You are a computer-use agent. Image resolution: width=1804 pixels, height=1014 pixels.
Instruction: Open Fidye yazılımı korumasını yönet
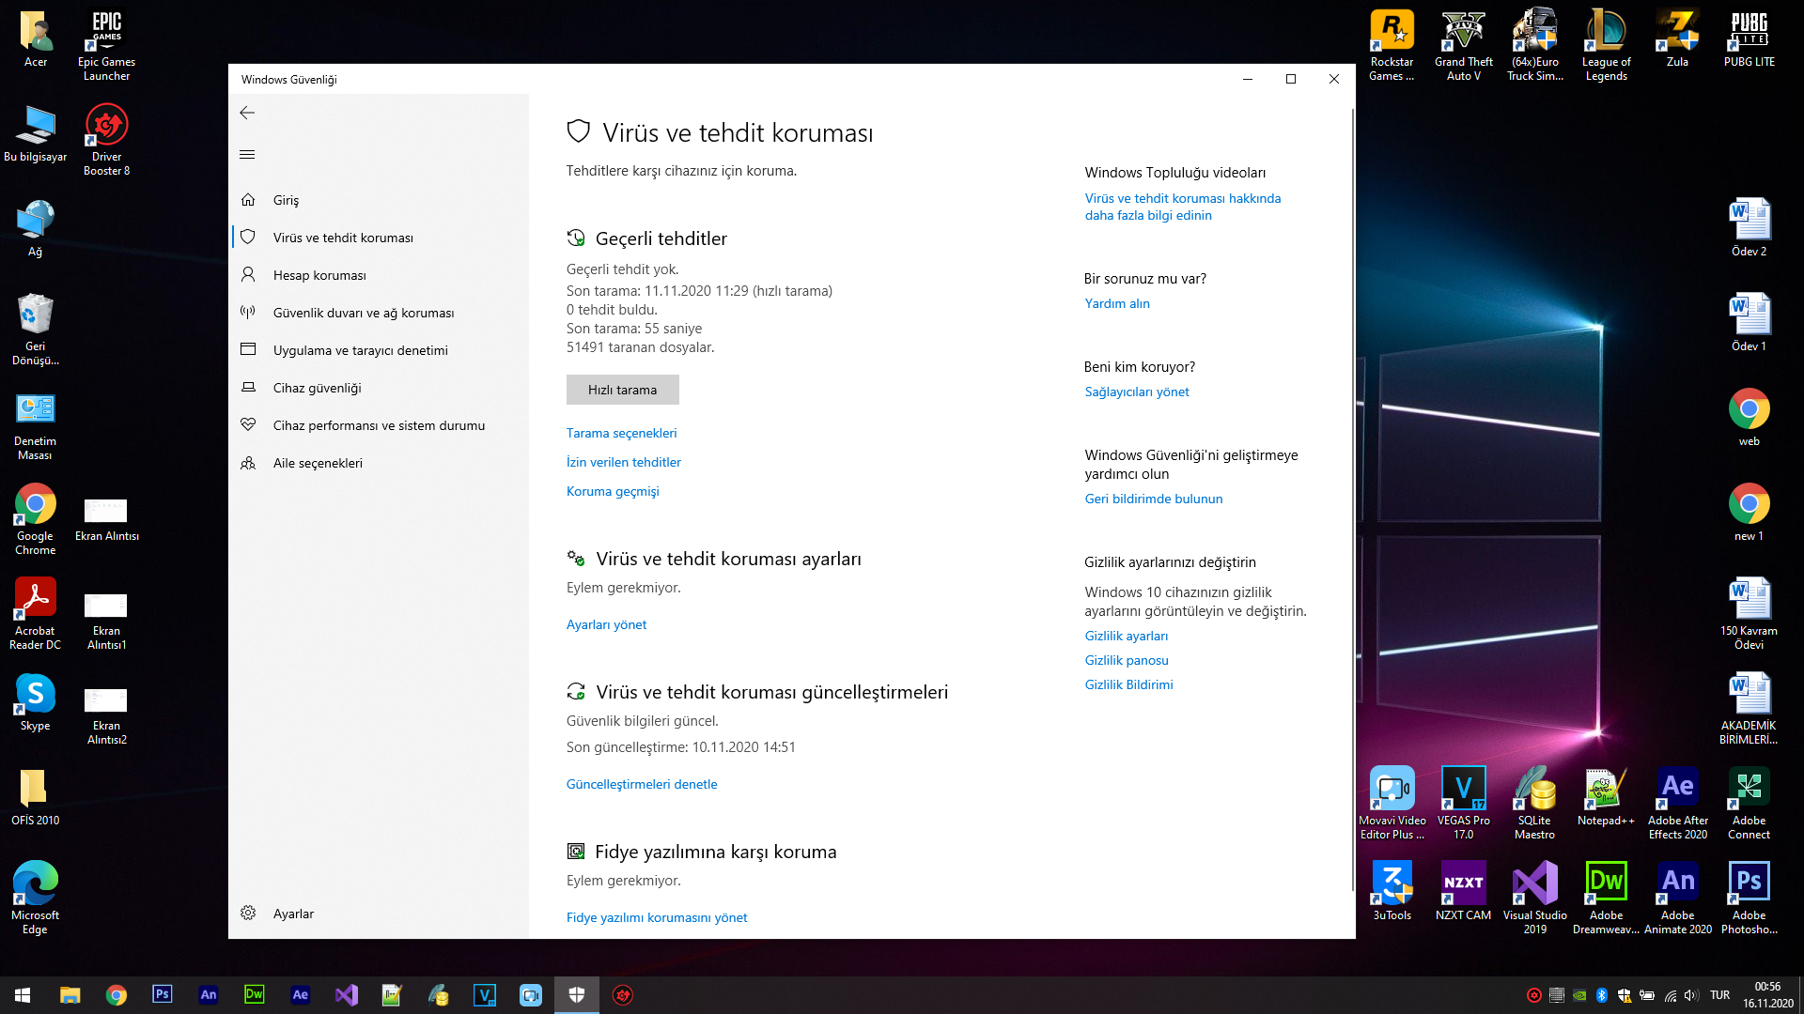click(657, 917)
